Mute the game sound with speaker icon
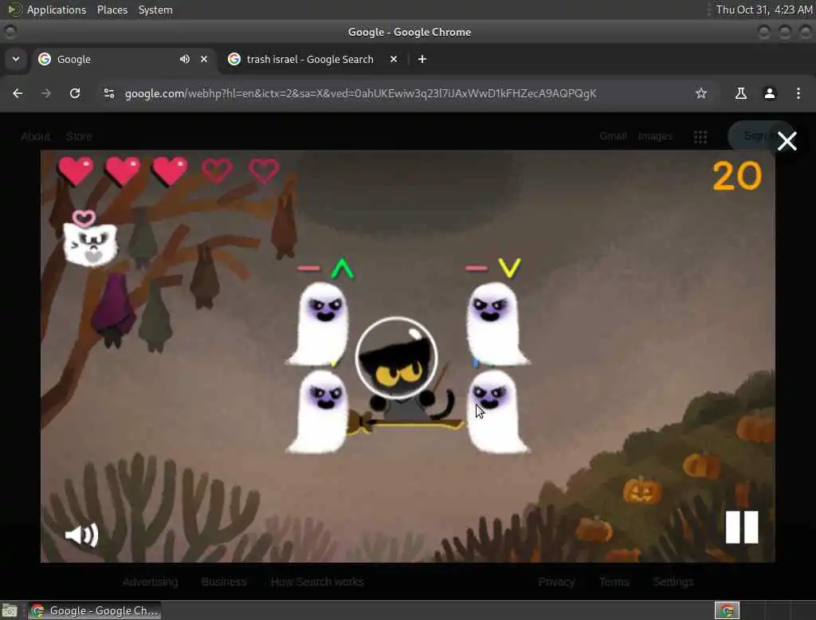 click(x=81, y=535)
